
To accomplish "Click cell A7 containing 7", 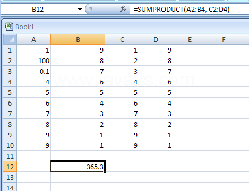I will pos(33,114).
